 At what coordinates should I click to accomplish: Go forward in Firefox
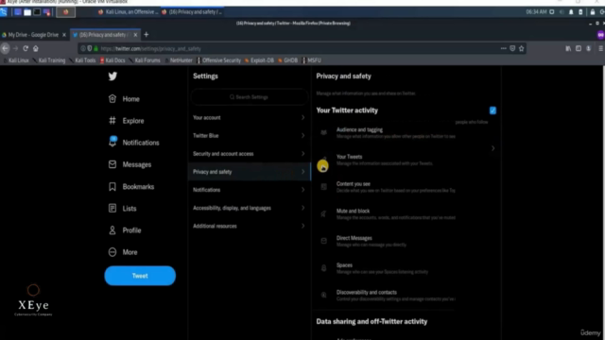15,48
